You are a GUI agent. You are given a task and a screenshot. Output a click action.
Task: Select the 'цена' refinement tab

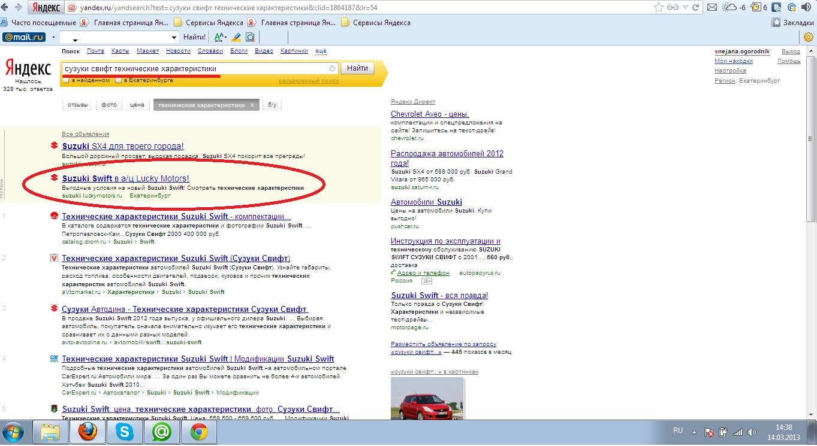click(x=137, y=105)
